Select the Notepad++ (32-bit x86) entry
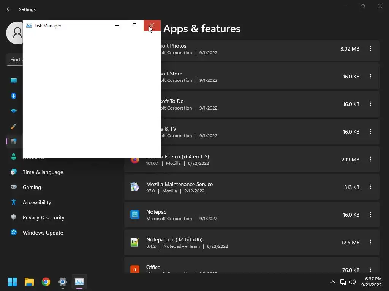 pos(252,242)
